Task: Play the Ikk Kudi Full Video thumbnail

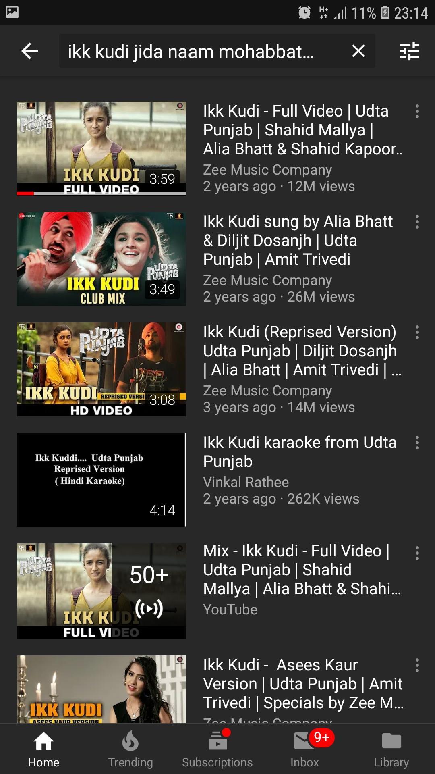Action: click(x=101, y=148)
